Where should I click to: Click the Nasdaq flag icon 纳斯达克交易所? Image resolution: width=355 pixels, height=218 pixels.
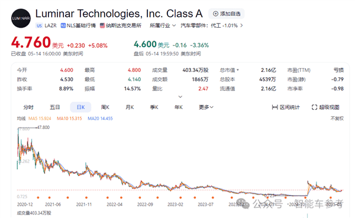click(102, 25)
